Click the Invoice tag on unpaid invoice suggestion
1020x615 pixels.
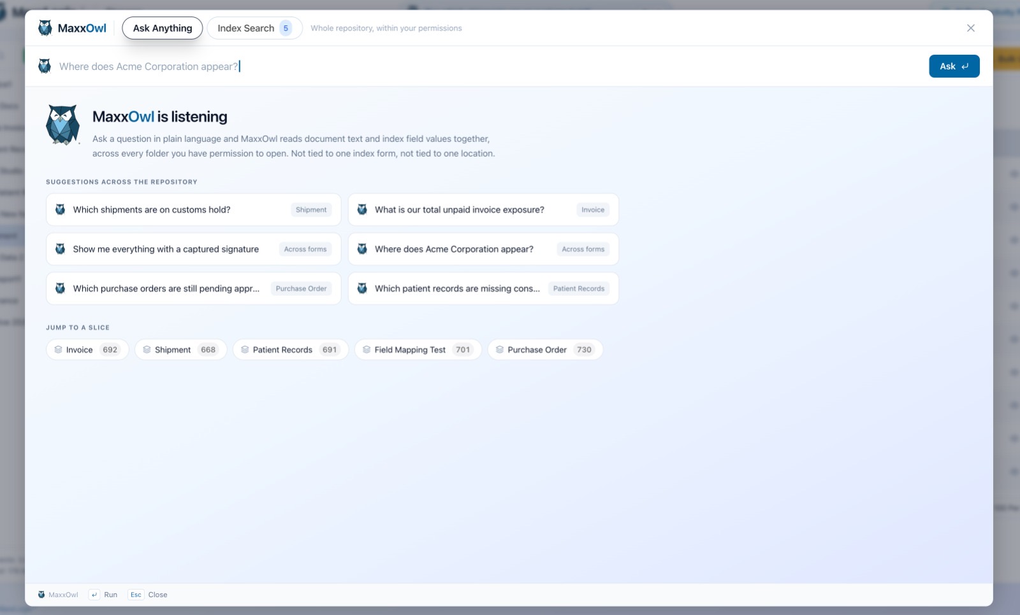pos(593,209)
